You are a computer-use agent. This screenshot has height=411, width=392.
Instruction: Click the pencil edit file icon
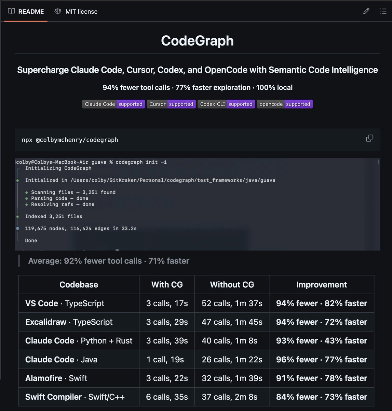point(366,11)
